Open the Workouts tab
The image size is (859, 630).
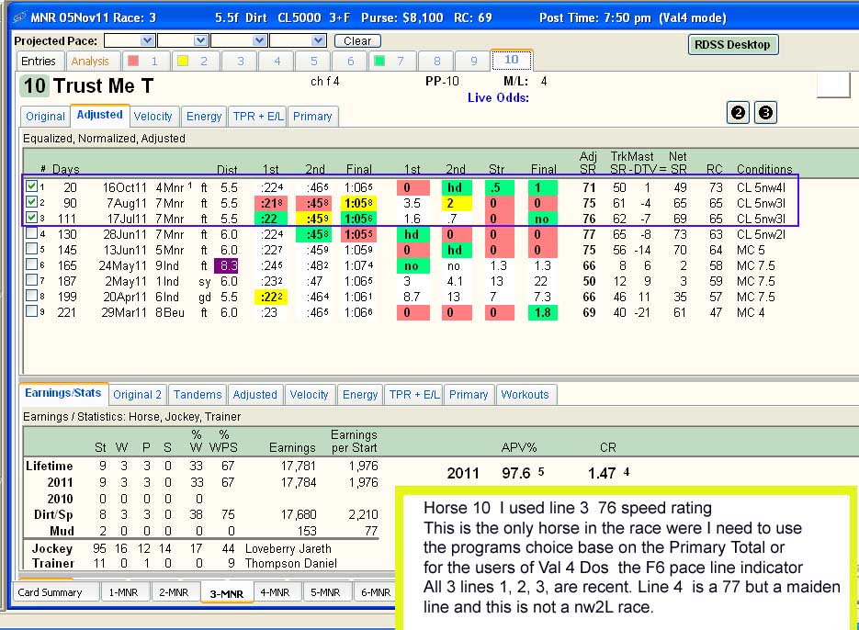tap(525, 394)
